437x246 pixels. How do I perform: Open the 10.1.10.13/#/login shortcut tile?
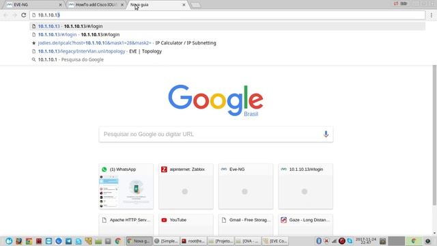click(305, 187)
